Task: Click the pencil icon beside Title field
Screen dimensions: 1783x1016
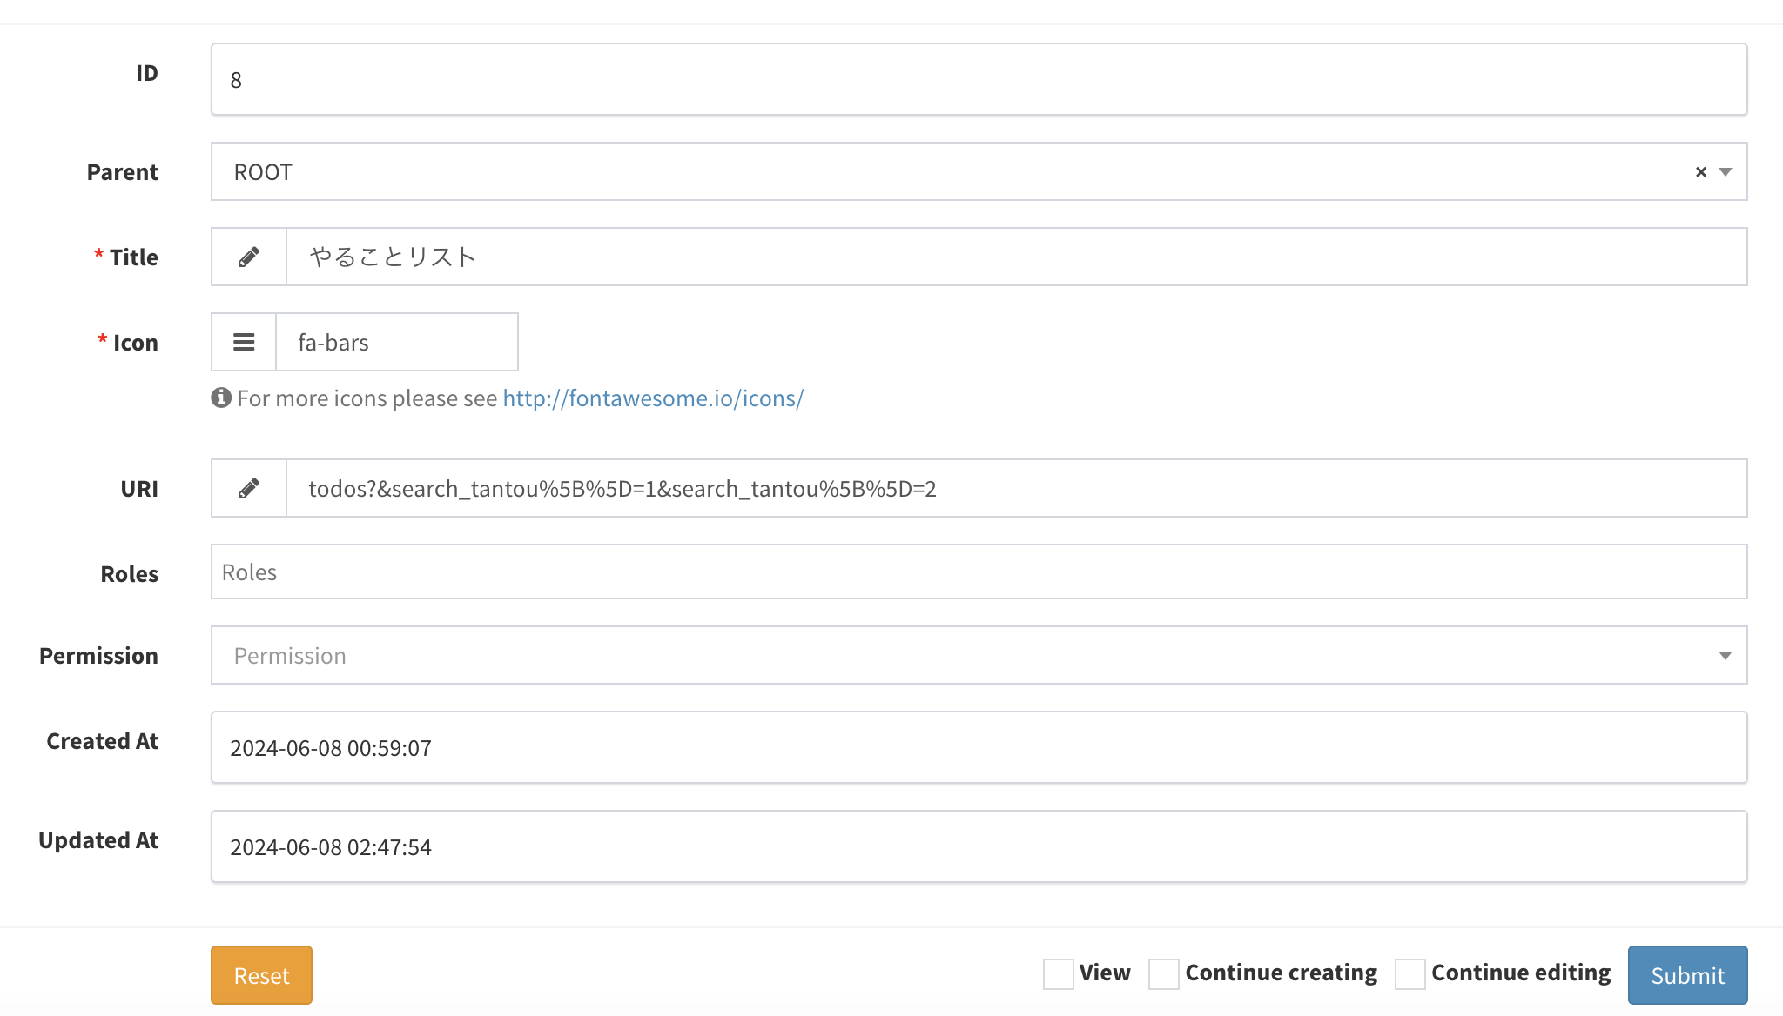Action: pyautogui.click(x=249, y=257)
